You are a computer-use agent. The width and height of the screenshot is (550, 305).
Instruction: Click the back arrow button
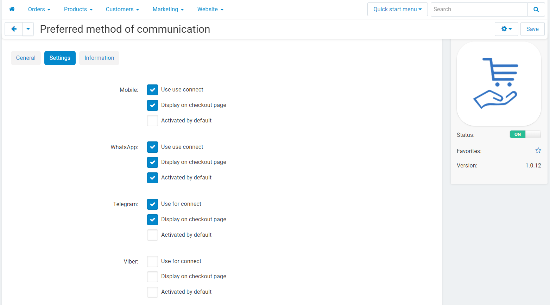click(x=14, y=29)
